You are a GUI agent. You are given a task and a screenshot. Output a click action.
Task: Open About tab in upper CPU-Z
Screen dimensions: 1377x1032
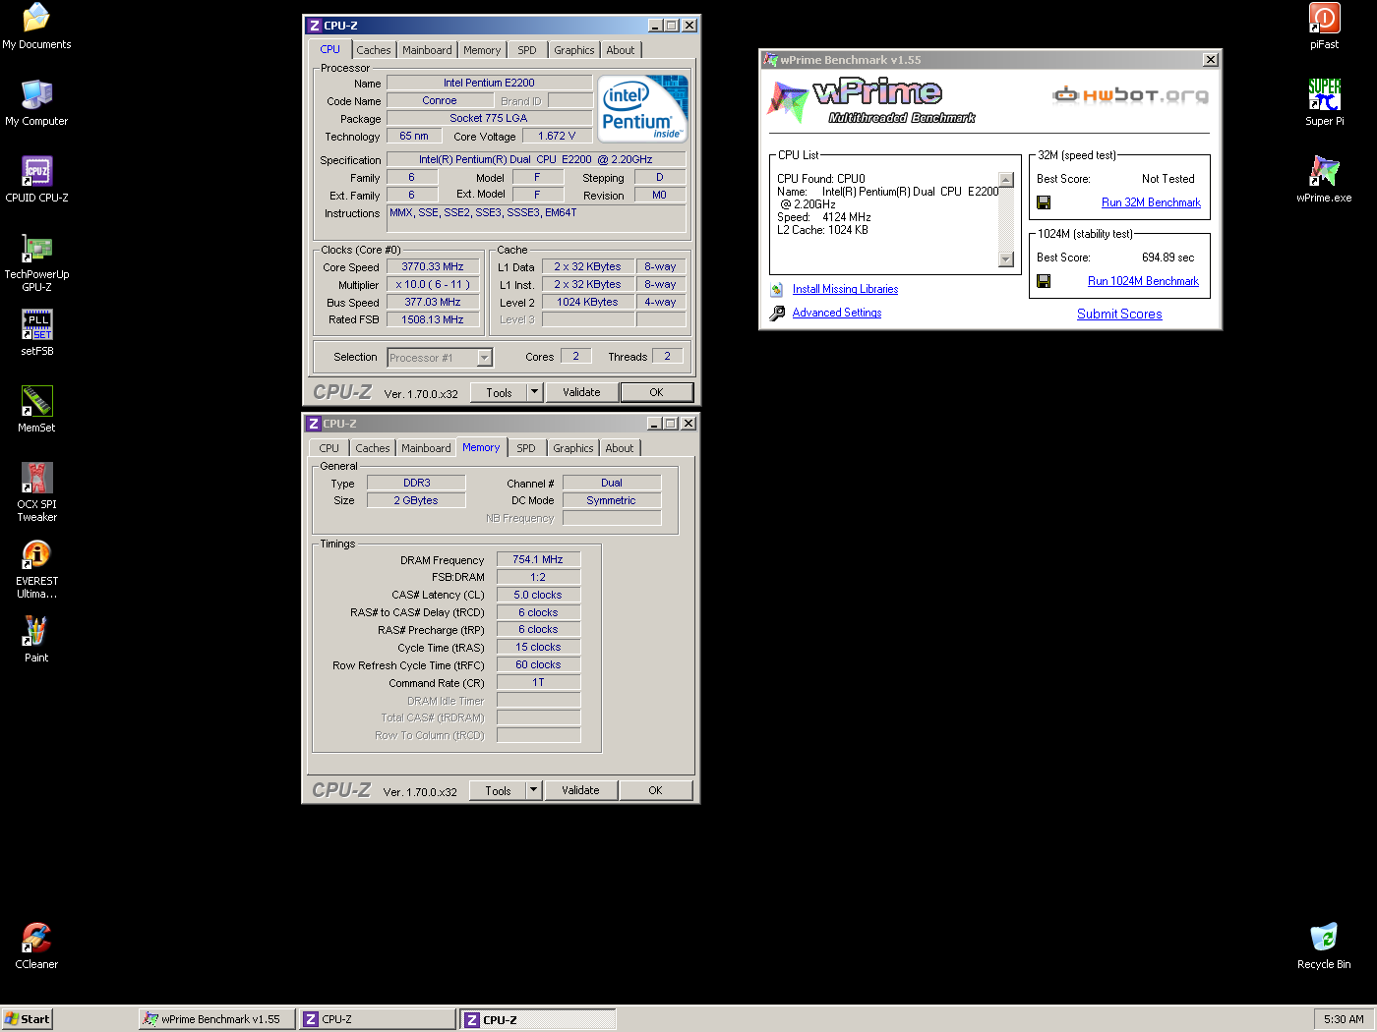tap(621, 50)
